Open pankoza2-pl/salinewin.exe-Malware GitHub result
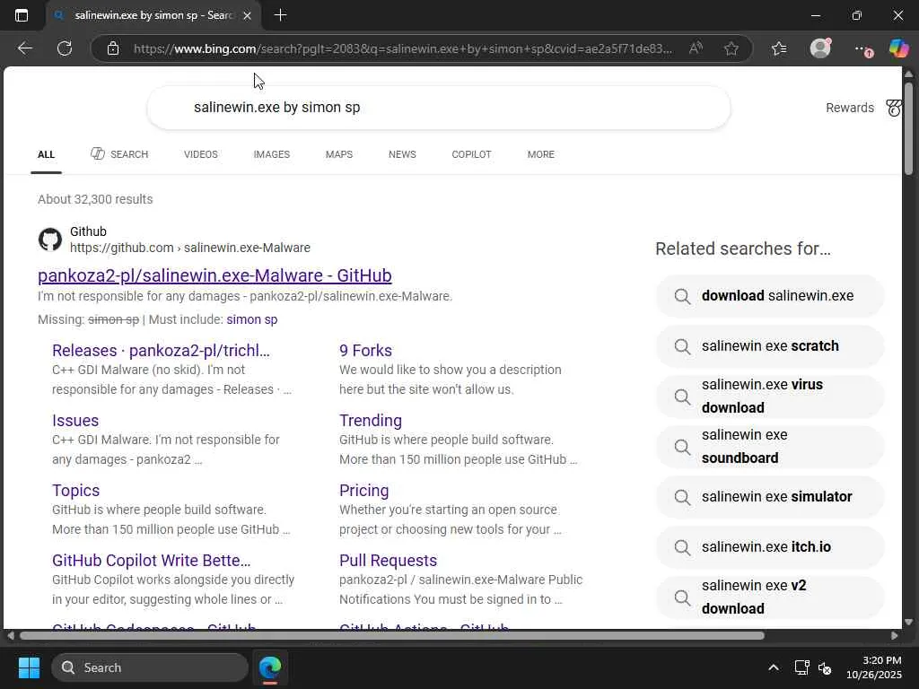Screen dimensions: 919x689 (214, 275)
